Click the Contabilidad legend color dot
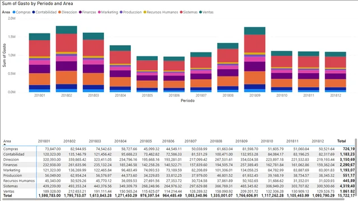The image size is (358, 201). coord(34,12)
